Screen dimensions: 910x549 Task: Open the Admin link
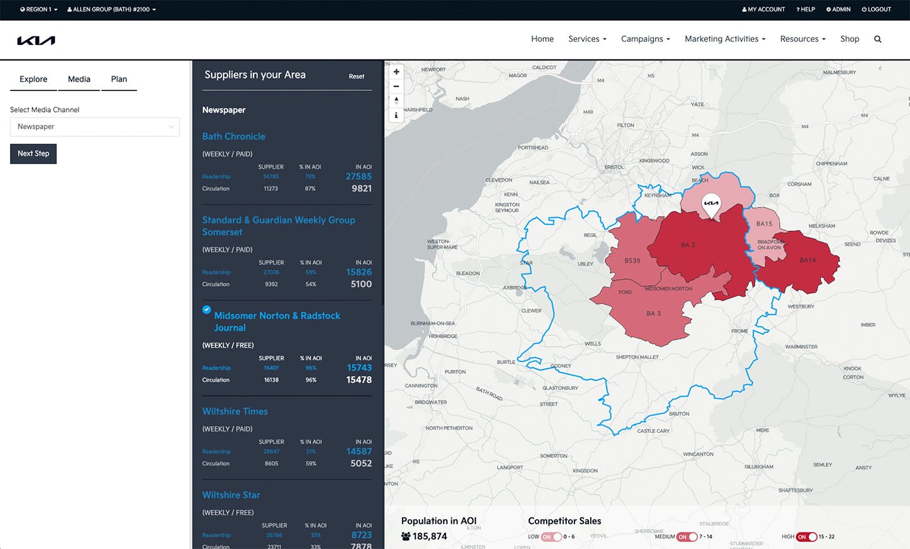(x=838, y=9)
